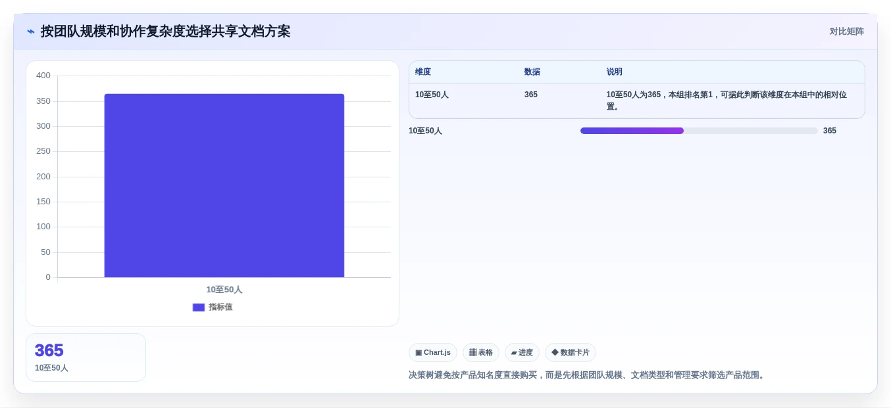Viewport: 891px width, 408px height.
Task: Click the Chart.js tag chip
Action: tap(433, 353)
